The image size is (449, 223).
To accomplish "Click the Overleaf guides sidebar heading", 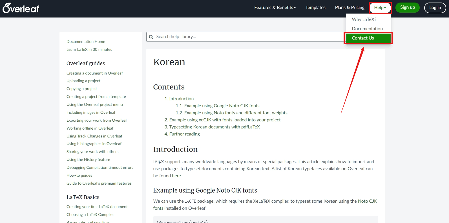I will pos(86,63).
